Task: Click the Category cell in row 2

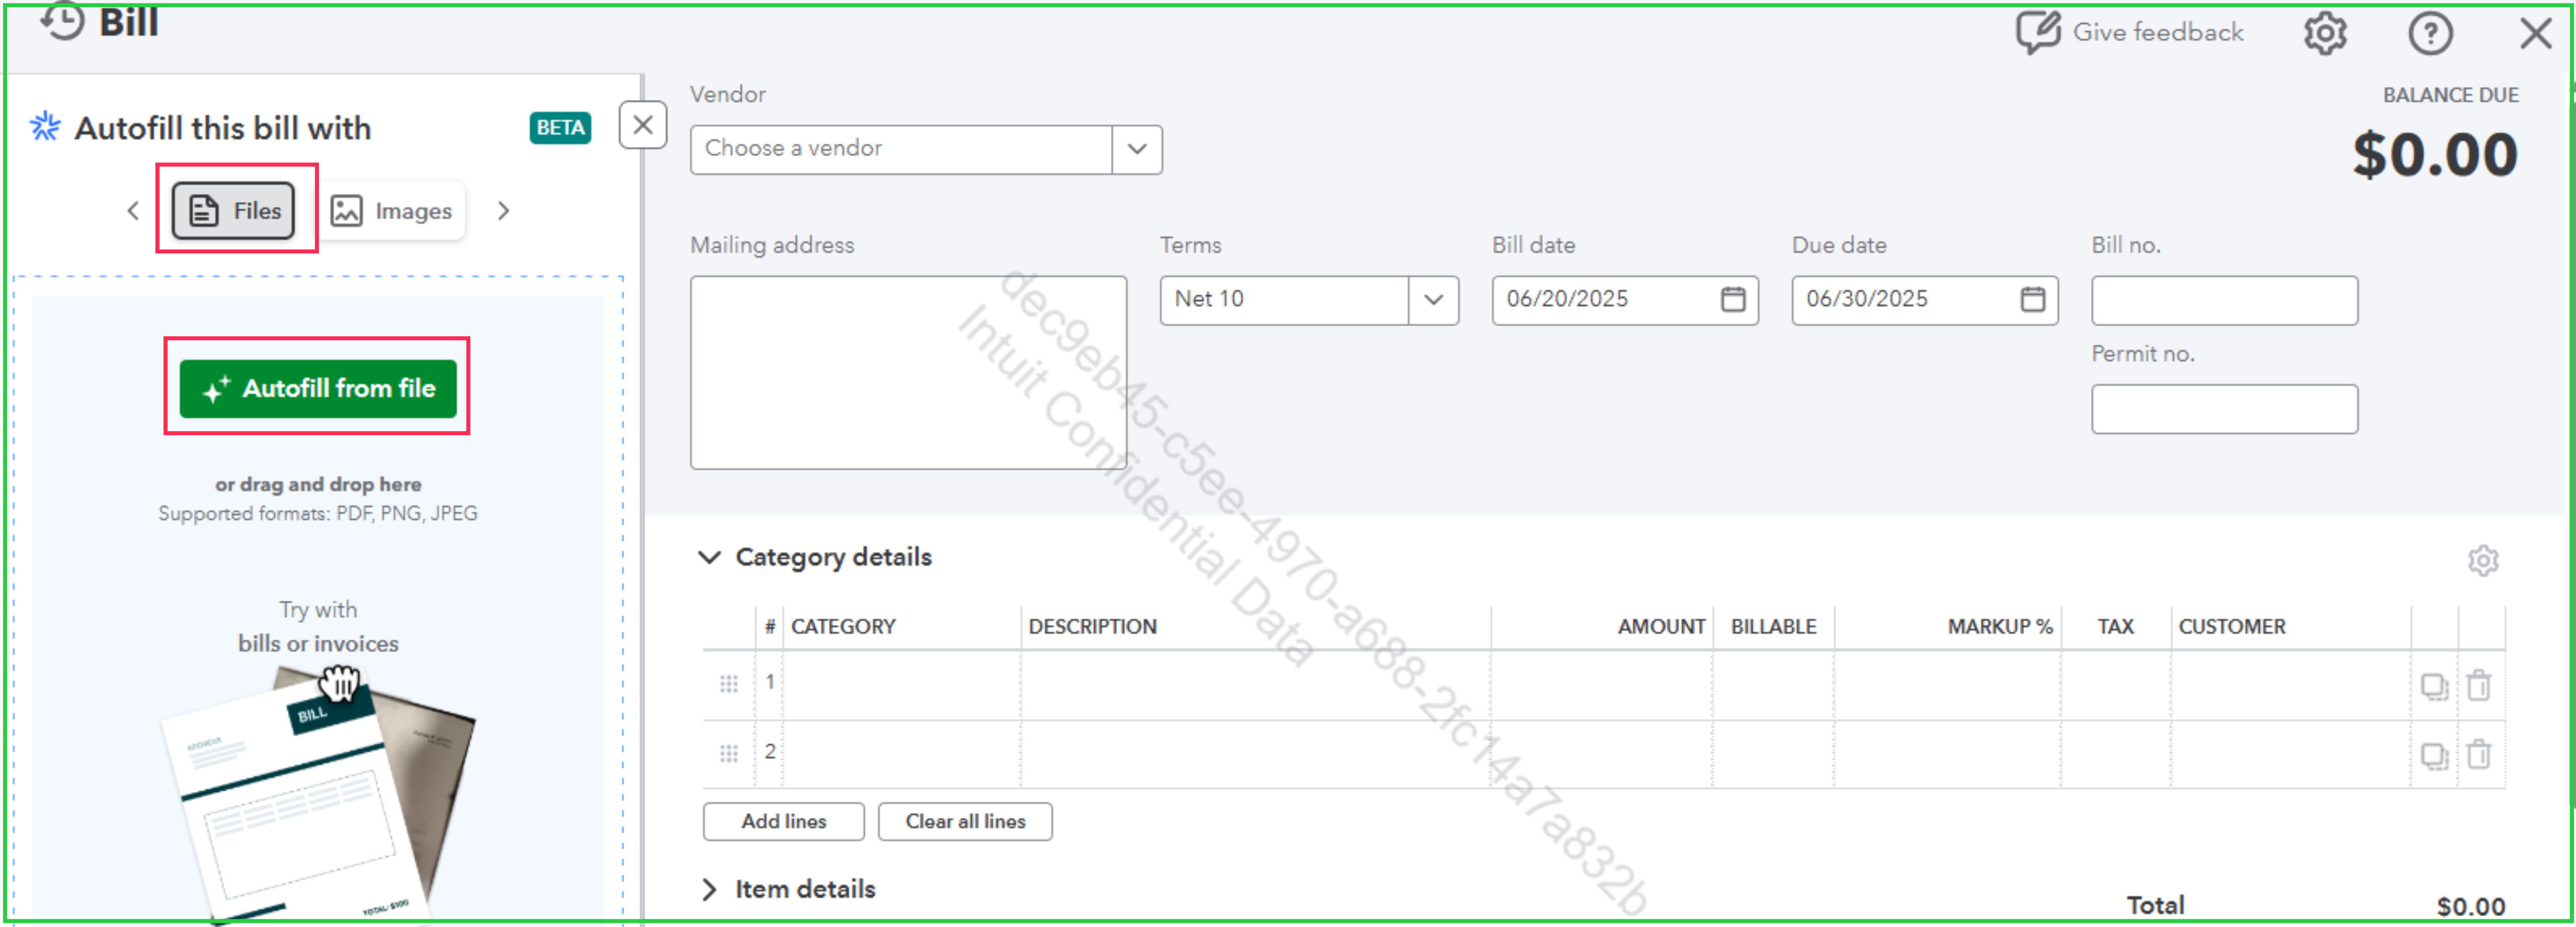Action: coord(902,755)
